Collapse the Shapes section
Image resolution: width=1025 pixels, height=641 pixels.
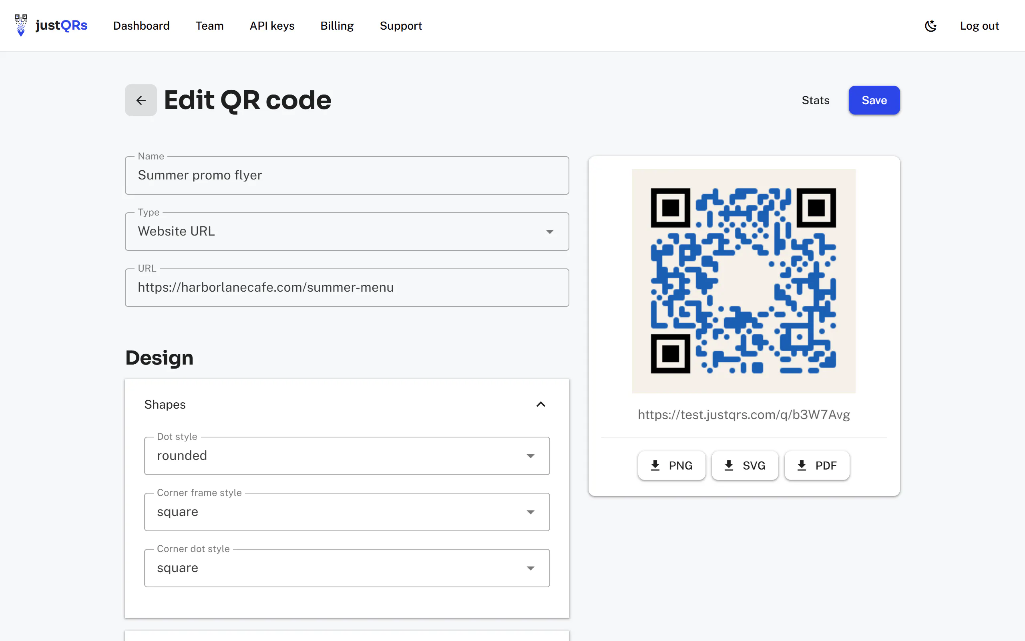(346, 405)
